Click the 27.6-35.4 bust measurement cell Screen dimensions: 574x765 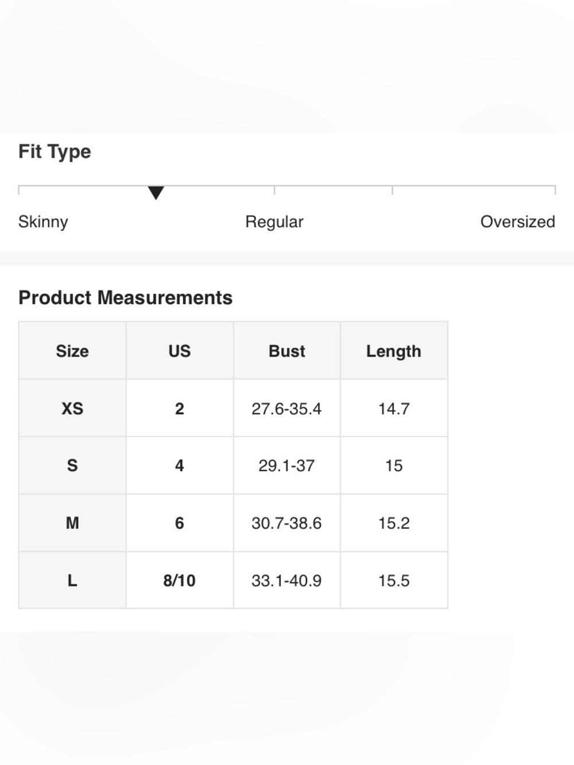click(287, 408)
